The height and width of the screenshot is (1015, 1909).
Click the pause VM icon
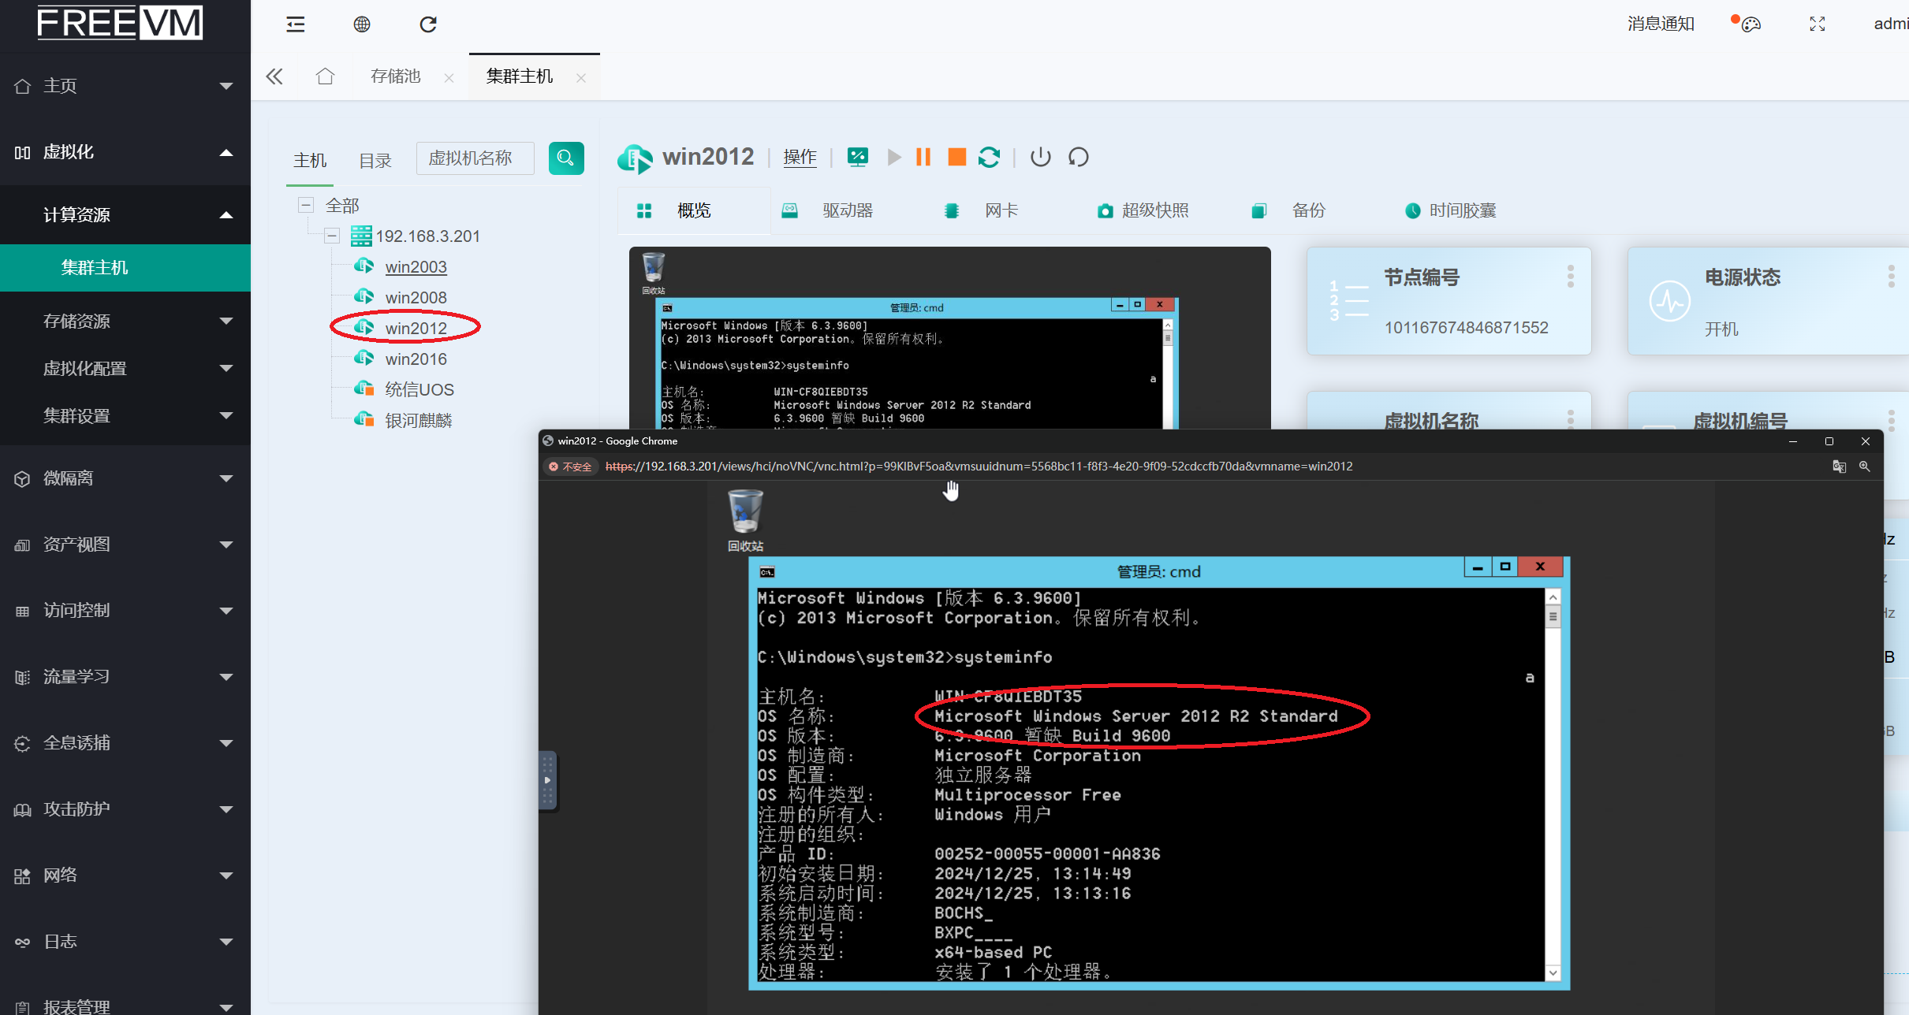(x=923, y=158)
